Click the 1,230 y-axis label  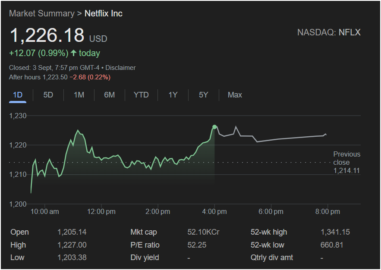[18, 116]
